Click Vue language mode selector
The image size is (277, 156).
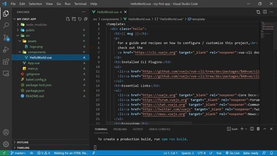219,153
